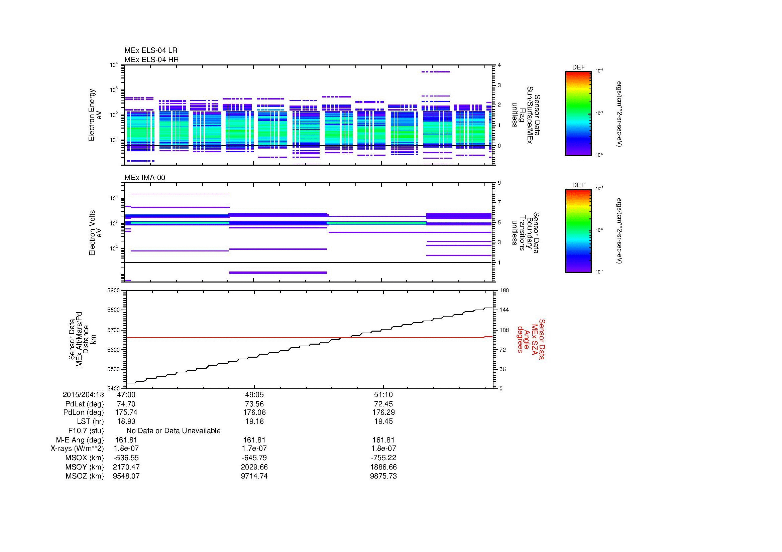Click the DEF color bar beside the ELS spectrogram
Screen dimensions: 782x552
(578, 113)
